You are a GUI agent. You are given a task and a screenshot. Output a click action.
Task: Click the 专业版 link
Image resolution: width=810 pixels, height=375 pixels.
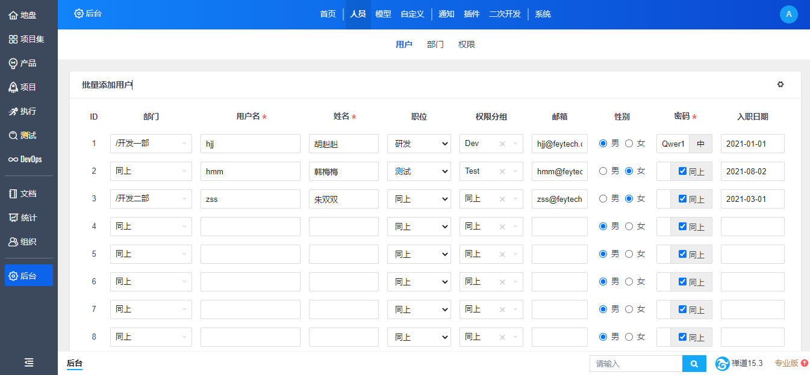pyautogui.click(x=787, y=363)
